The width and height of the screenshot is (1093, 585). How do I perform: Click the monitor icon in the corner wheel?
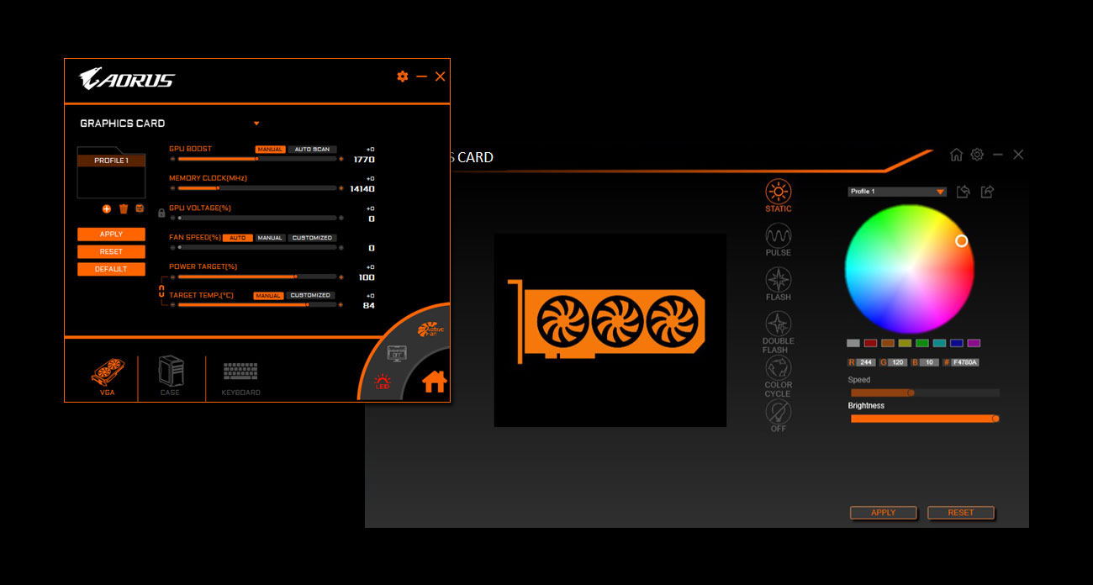click(396, 354)
